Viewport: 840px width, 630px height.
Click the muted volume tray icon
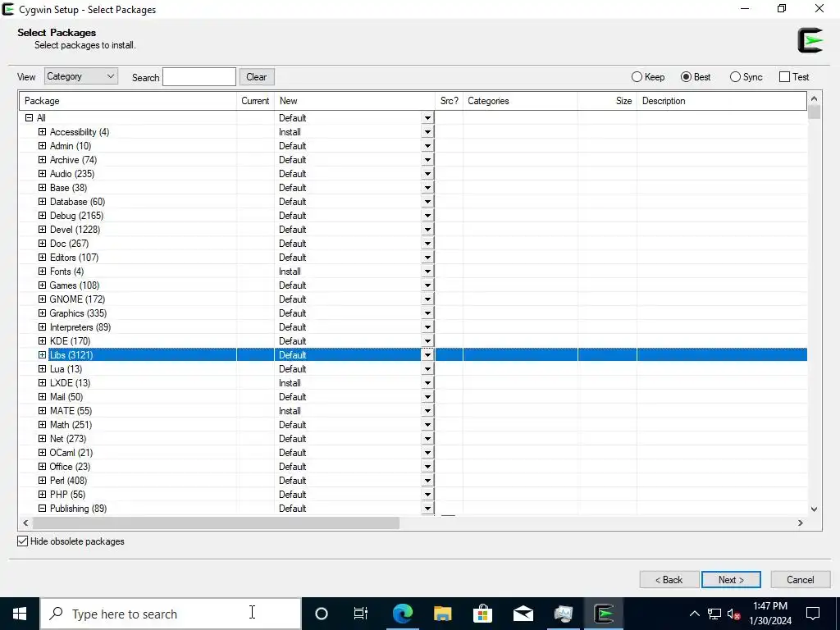tap(733, 614)
